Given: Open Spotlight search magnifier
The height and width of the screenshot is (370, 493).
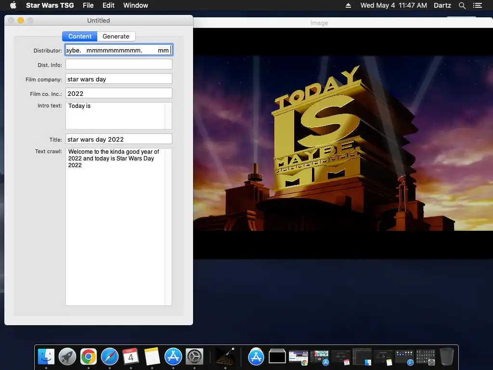Looking at the screenshot, I should pyautogui.click(x=462, y=5).
